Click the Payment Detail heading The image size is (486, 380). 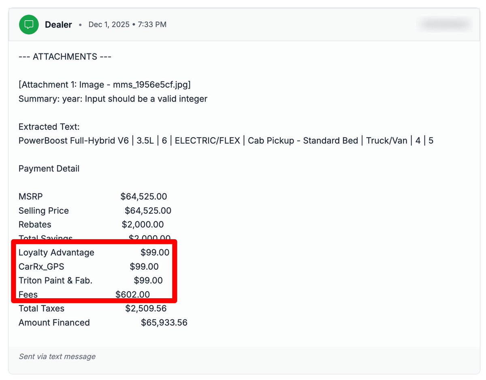[49, 169]
